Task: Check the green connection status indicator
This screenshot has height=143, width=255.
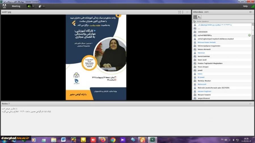Action: pos(252,6)
